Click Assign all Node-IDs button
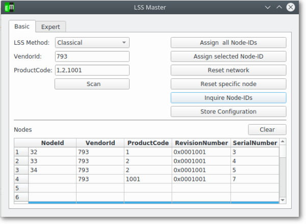Viewport: 306px width, 224px height. pos(228,42)
